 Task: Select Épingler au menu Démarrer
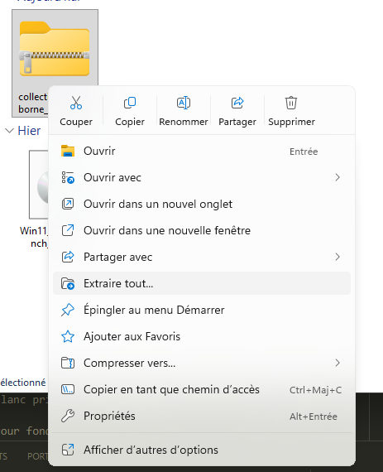coord(202,310)
